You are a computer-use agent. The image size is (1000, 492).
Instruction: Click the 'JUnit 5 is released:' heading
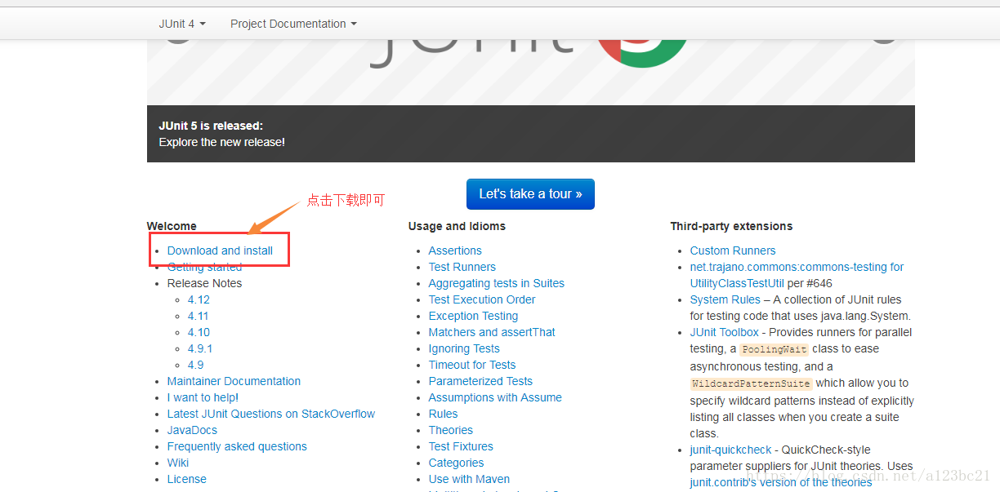tap(211, 126)
